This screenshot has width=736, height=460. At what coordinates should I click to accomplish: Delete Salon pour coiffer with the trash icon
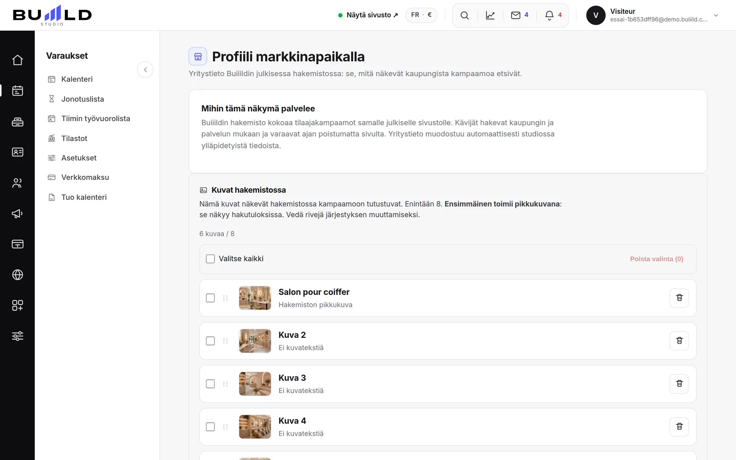(679, 298)
